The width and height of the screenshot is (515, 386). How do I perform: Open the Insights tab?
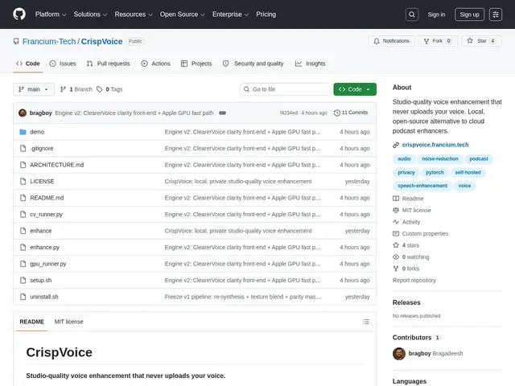point(310,64)
